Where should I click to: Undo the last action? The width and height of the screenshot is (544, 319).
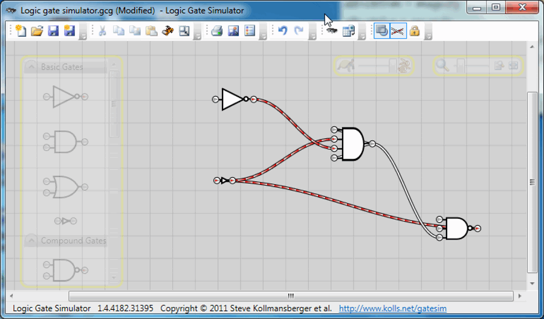click(282, 31)
